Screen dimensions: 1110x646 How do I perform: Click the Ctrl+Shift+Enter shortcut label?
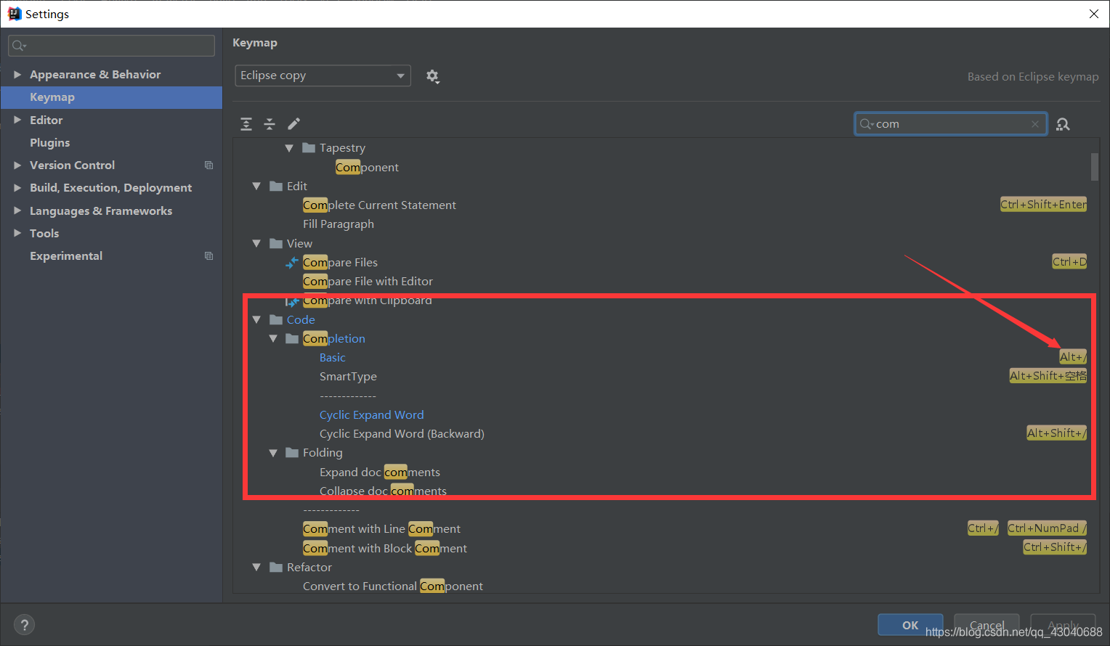pyautogui.click(x=1043, y=205)
